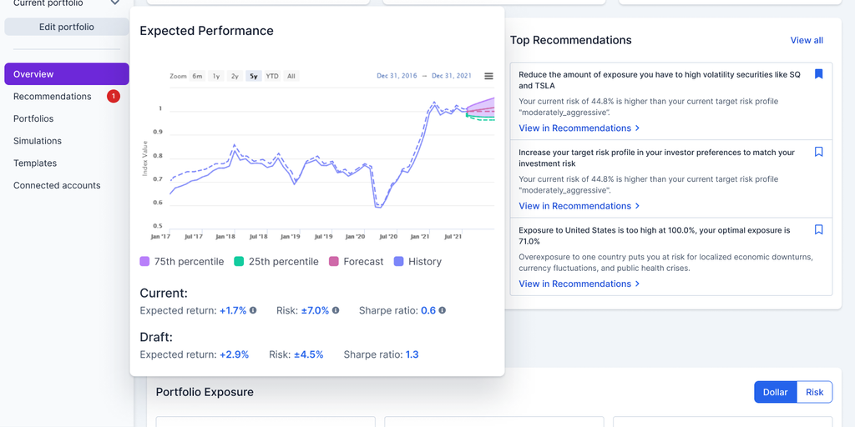Switch exposure view to Dollar

[775, 392]
